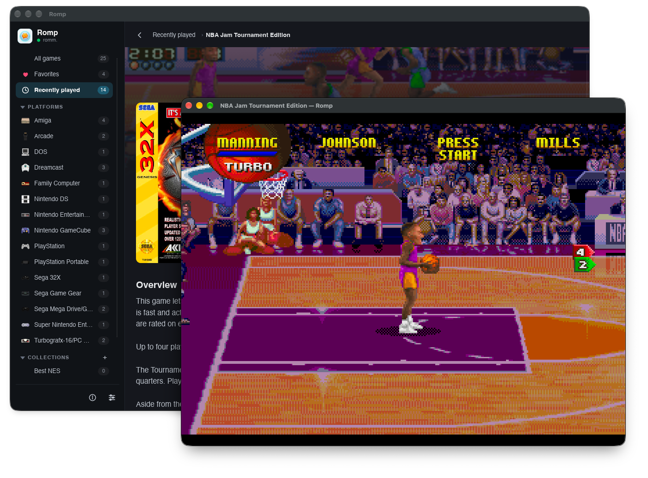Select the Nintendo GameCube platform
The image size is (648, 478).
click(64, 231)
